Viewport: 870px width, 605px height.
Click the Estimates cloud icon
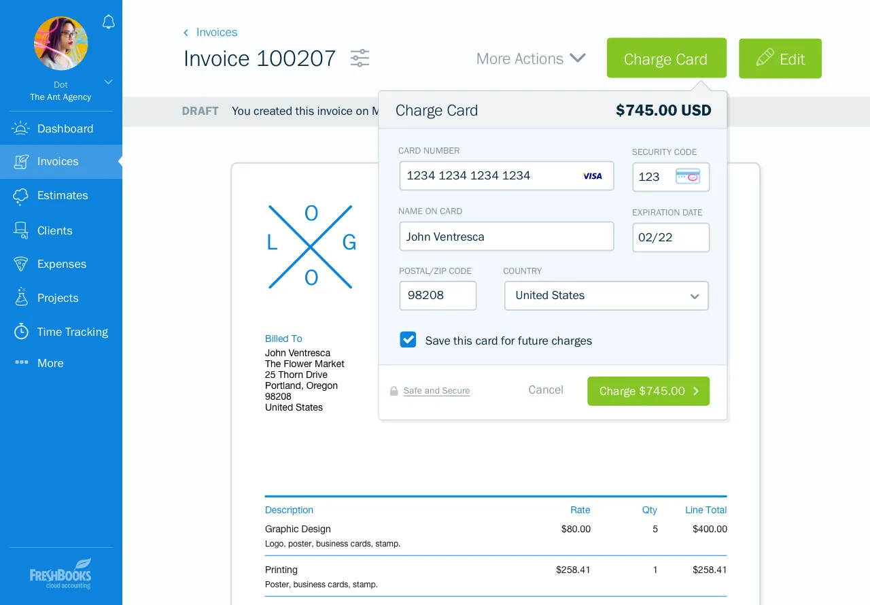click(x=21, y=196)
